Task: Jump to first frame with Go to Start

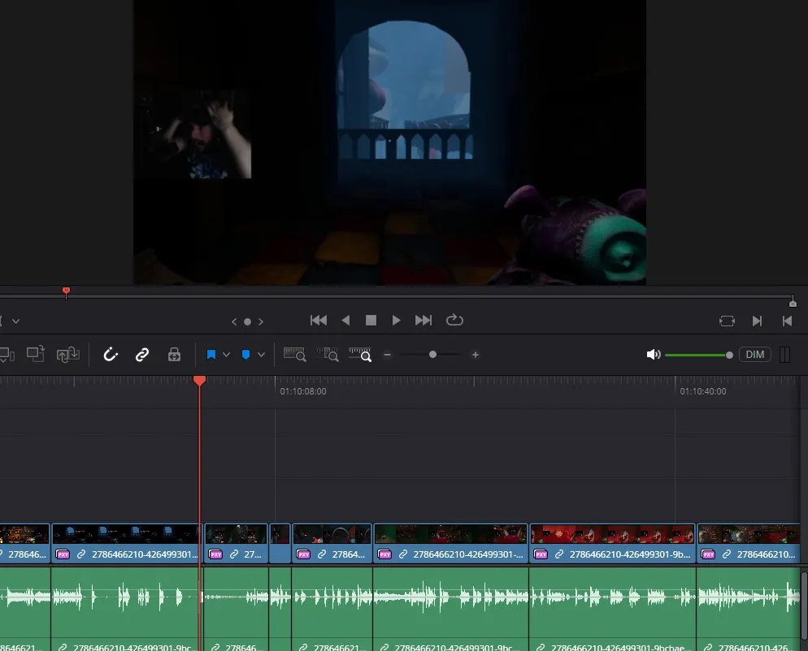Action: 319,320
